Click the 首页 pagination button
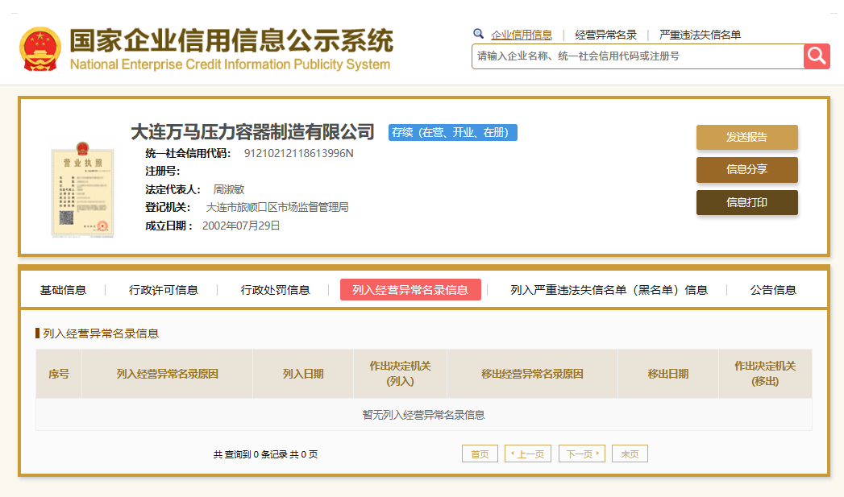The width and height of the screenshot is (844, 497). tap(480, 454)
